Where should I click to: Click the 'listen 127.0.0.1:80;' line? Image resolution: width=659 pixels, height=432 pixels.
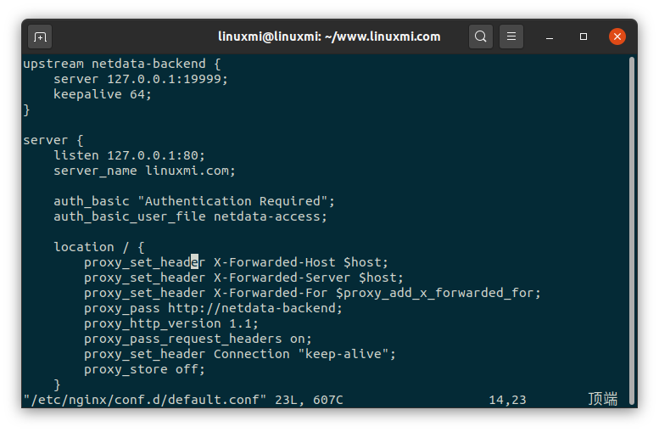pyautogui.click(x=129, y=155)
